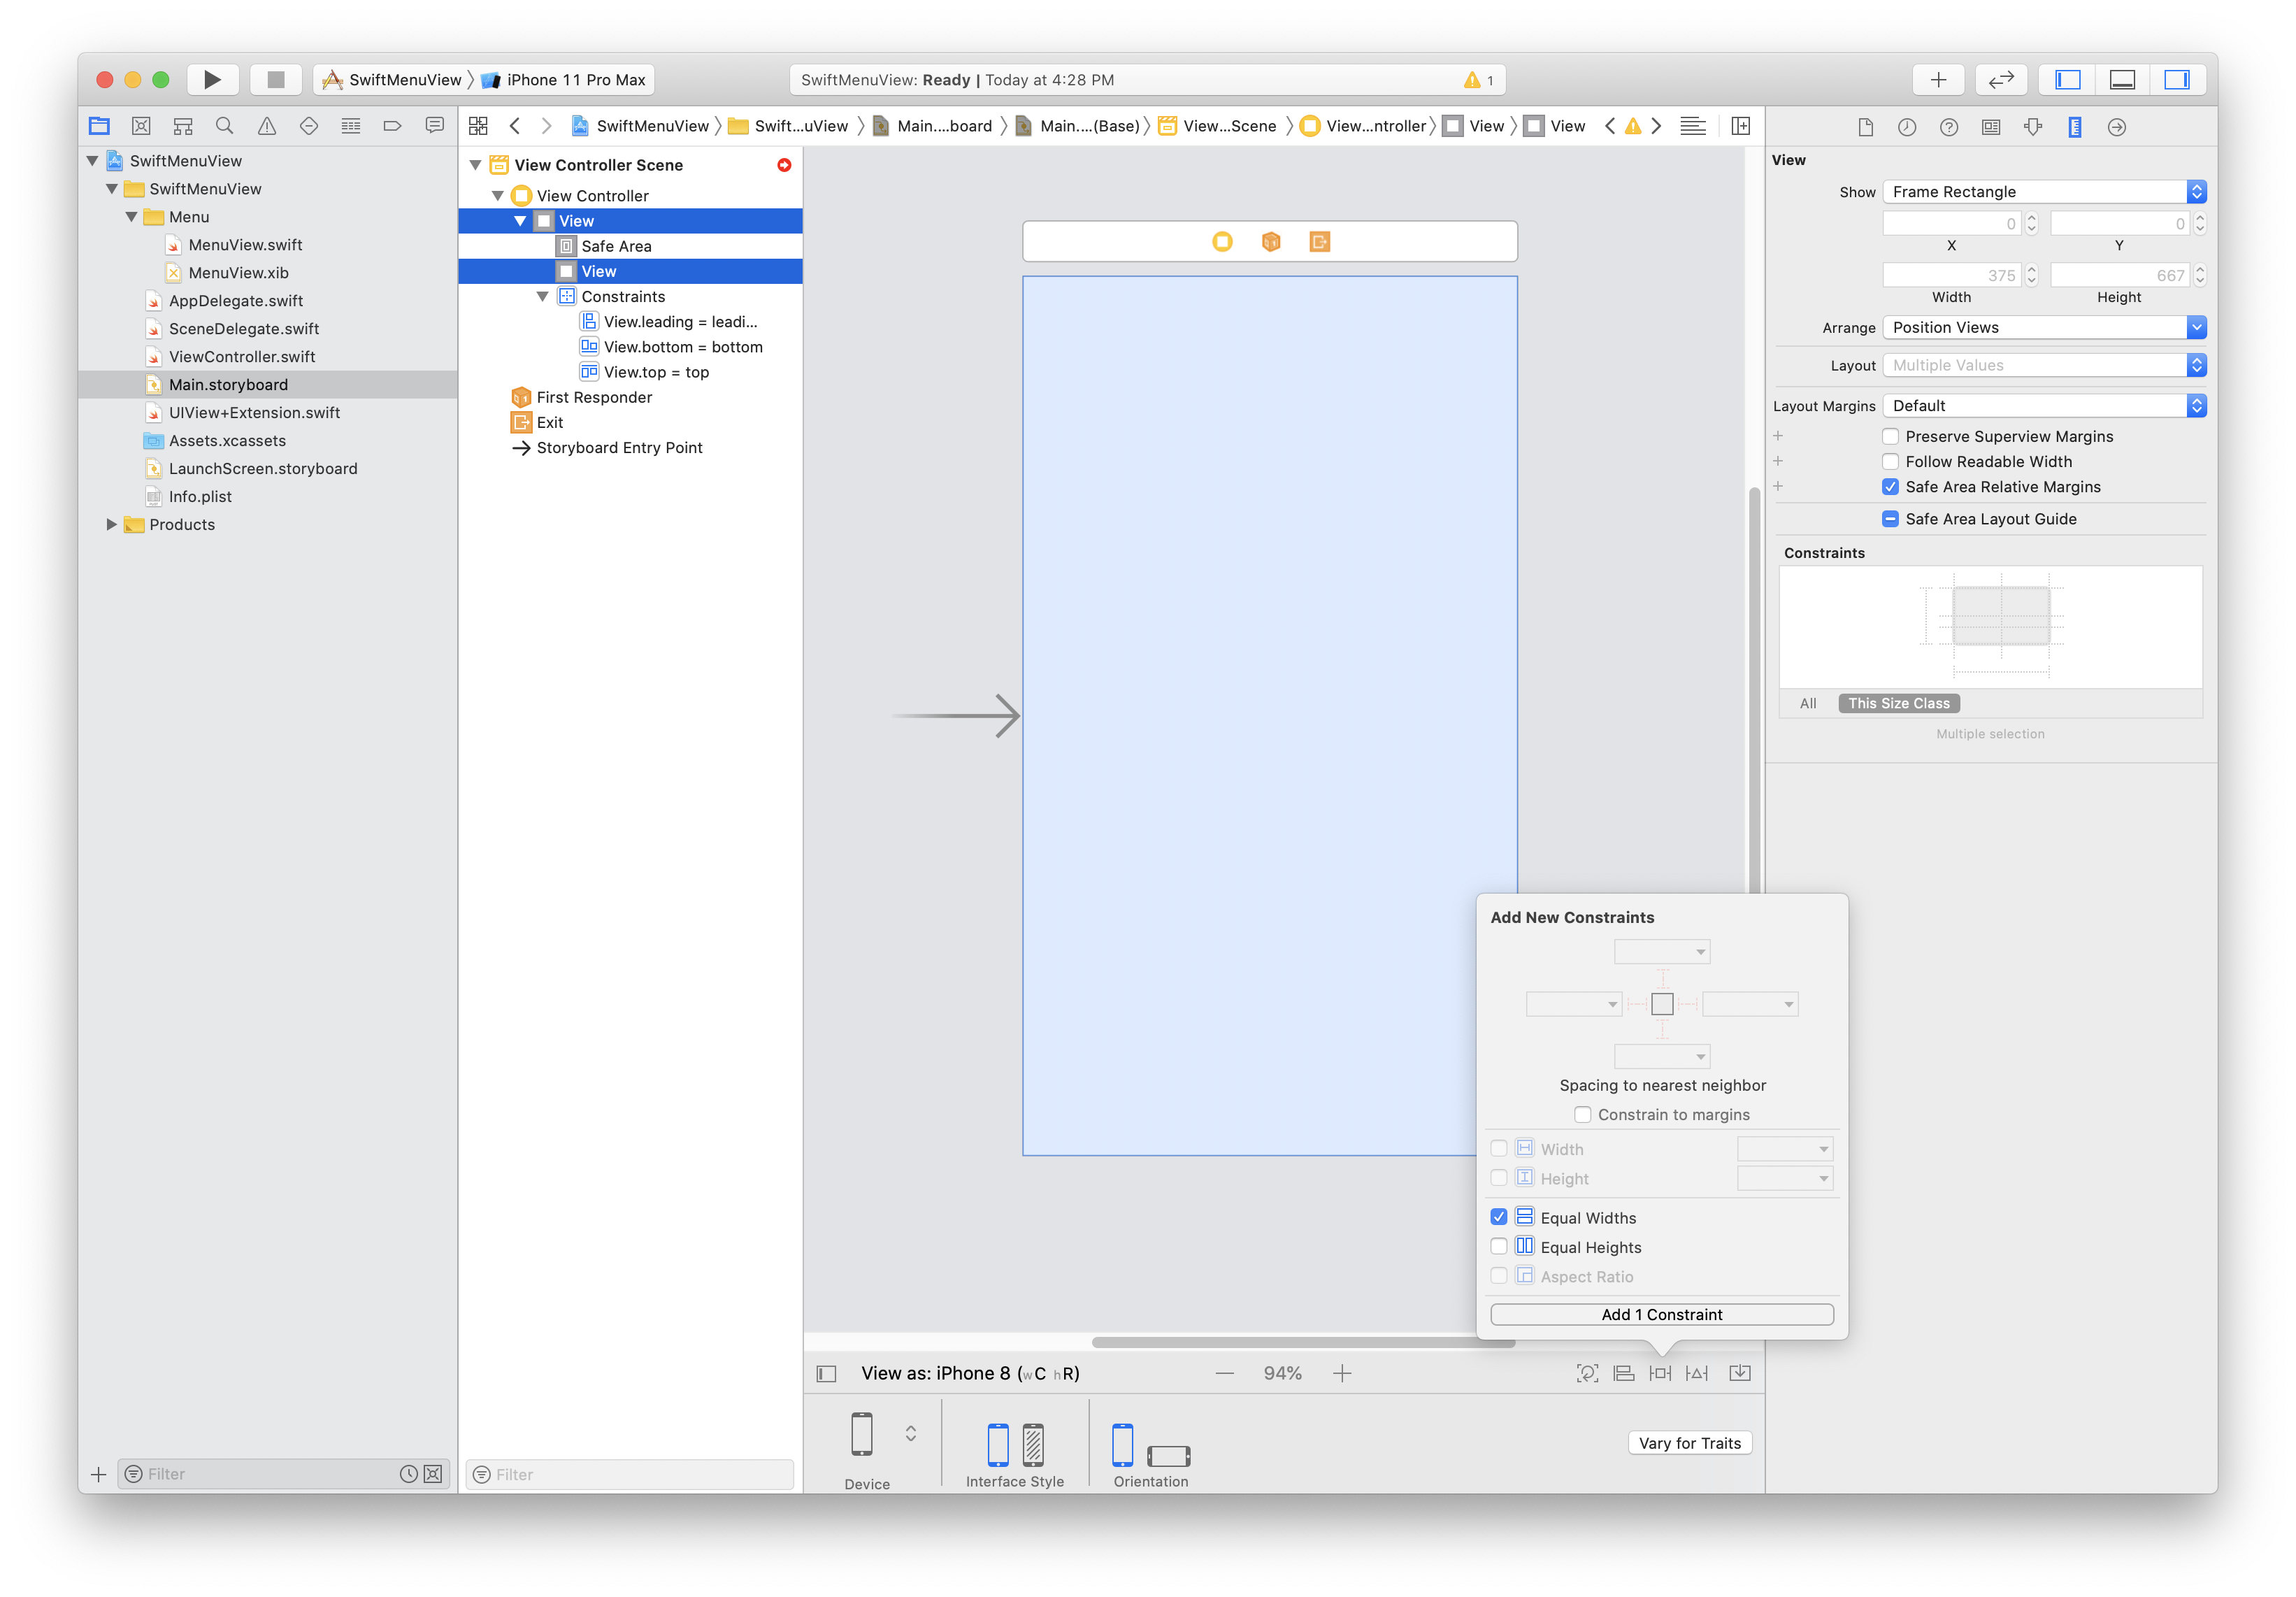Screen dimensions: 2296x1597
Task: Enable the Equal Heights checkbox
Action: (x=1498, y=1246)
